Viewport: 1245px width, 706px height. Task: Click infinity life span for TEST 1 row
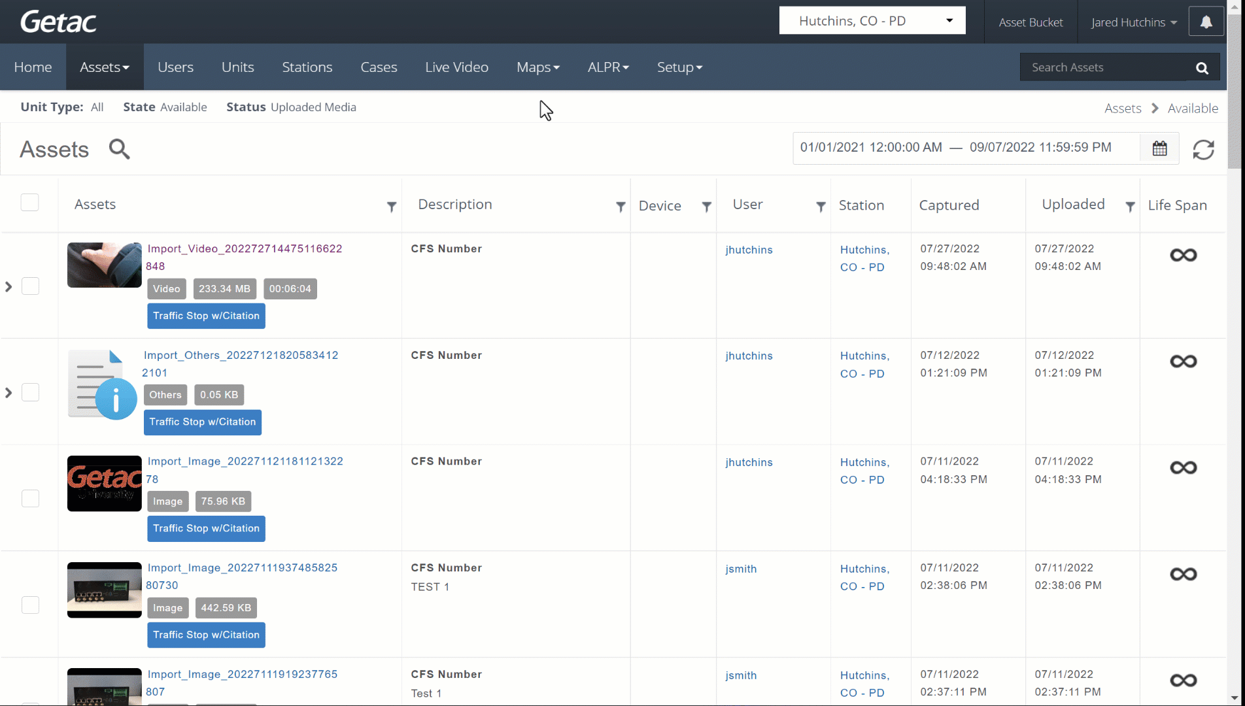point(1183,574)
